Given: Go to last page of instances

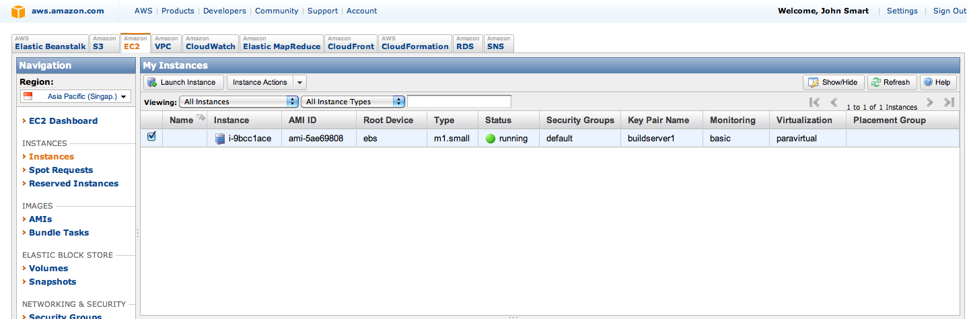Looking at the screenshot, I should click(x=950, y=102).
